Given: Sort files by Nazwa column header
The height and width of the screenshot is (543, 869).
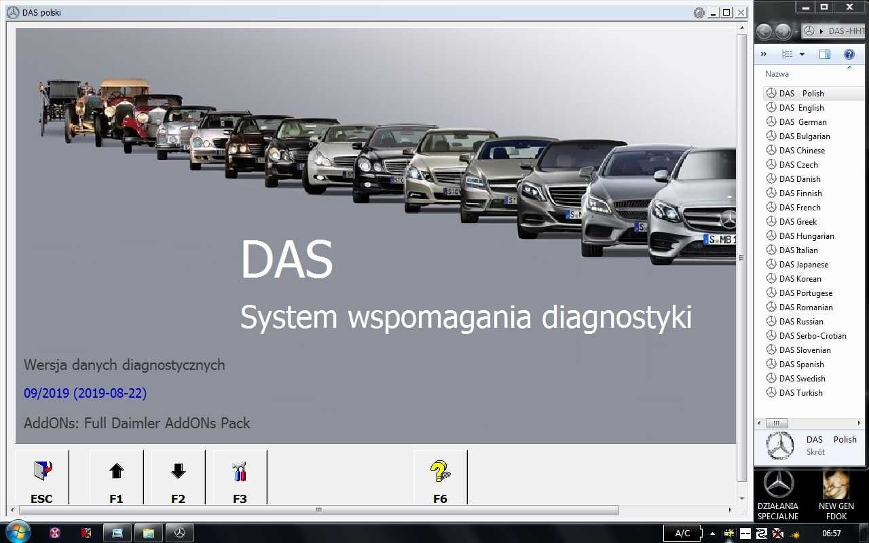Looking at the screenshot, I should pyautogui.click(x=777, y=73).
